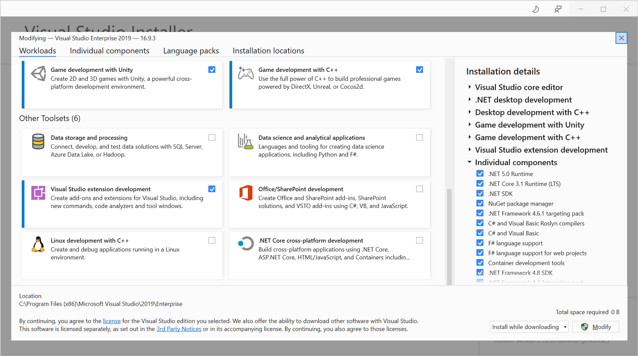Viewport: 638px width, 356px height.
Task: Switch to the Workloads tab
Action: click(x=37, y=51)
